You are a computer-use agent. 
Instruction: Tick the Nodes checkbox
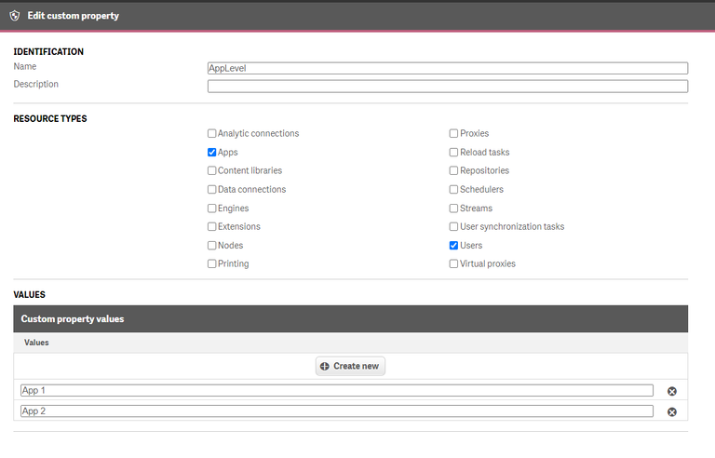[211, 246]
